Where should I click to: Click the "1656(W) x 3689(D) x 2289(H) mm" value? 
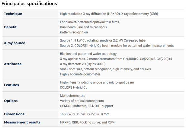85,114
